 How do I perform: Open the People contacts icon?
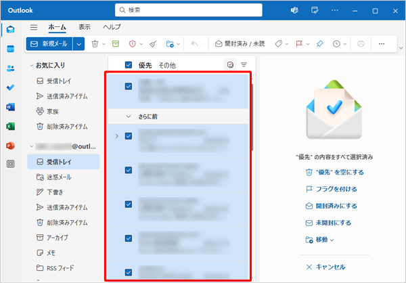pos(11,68)
